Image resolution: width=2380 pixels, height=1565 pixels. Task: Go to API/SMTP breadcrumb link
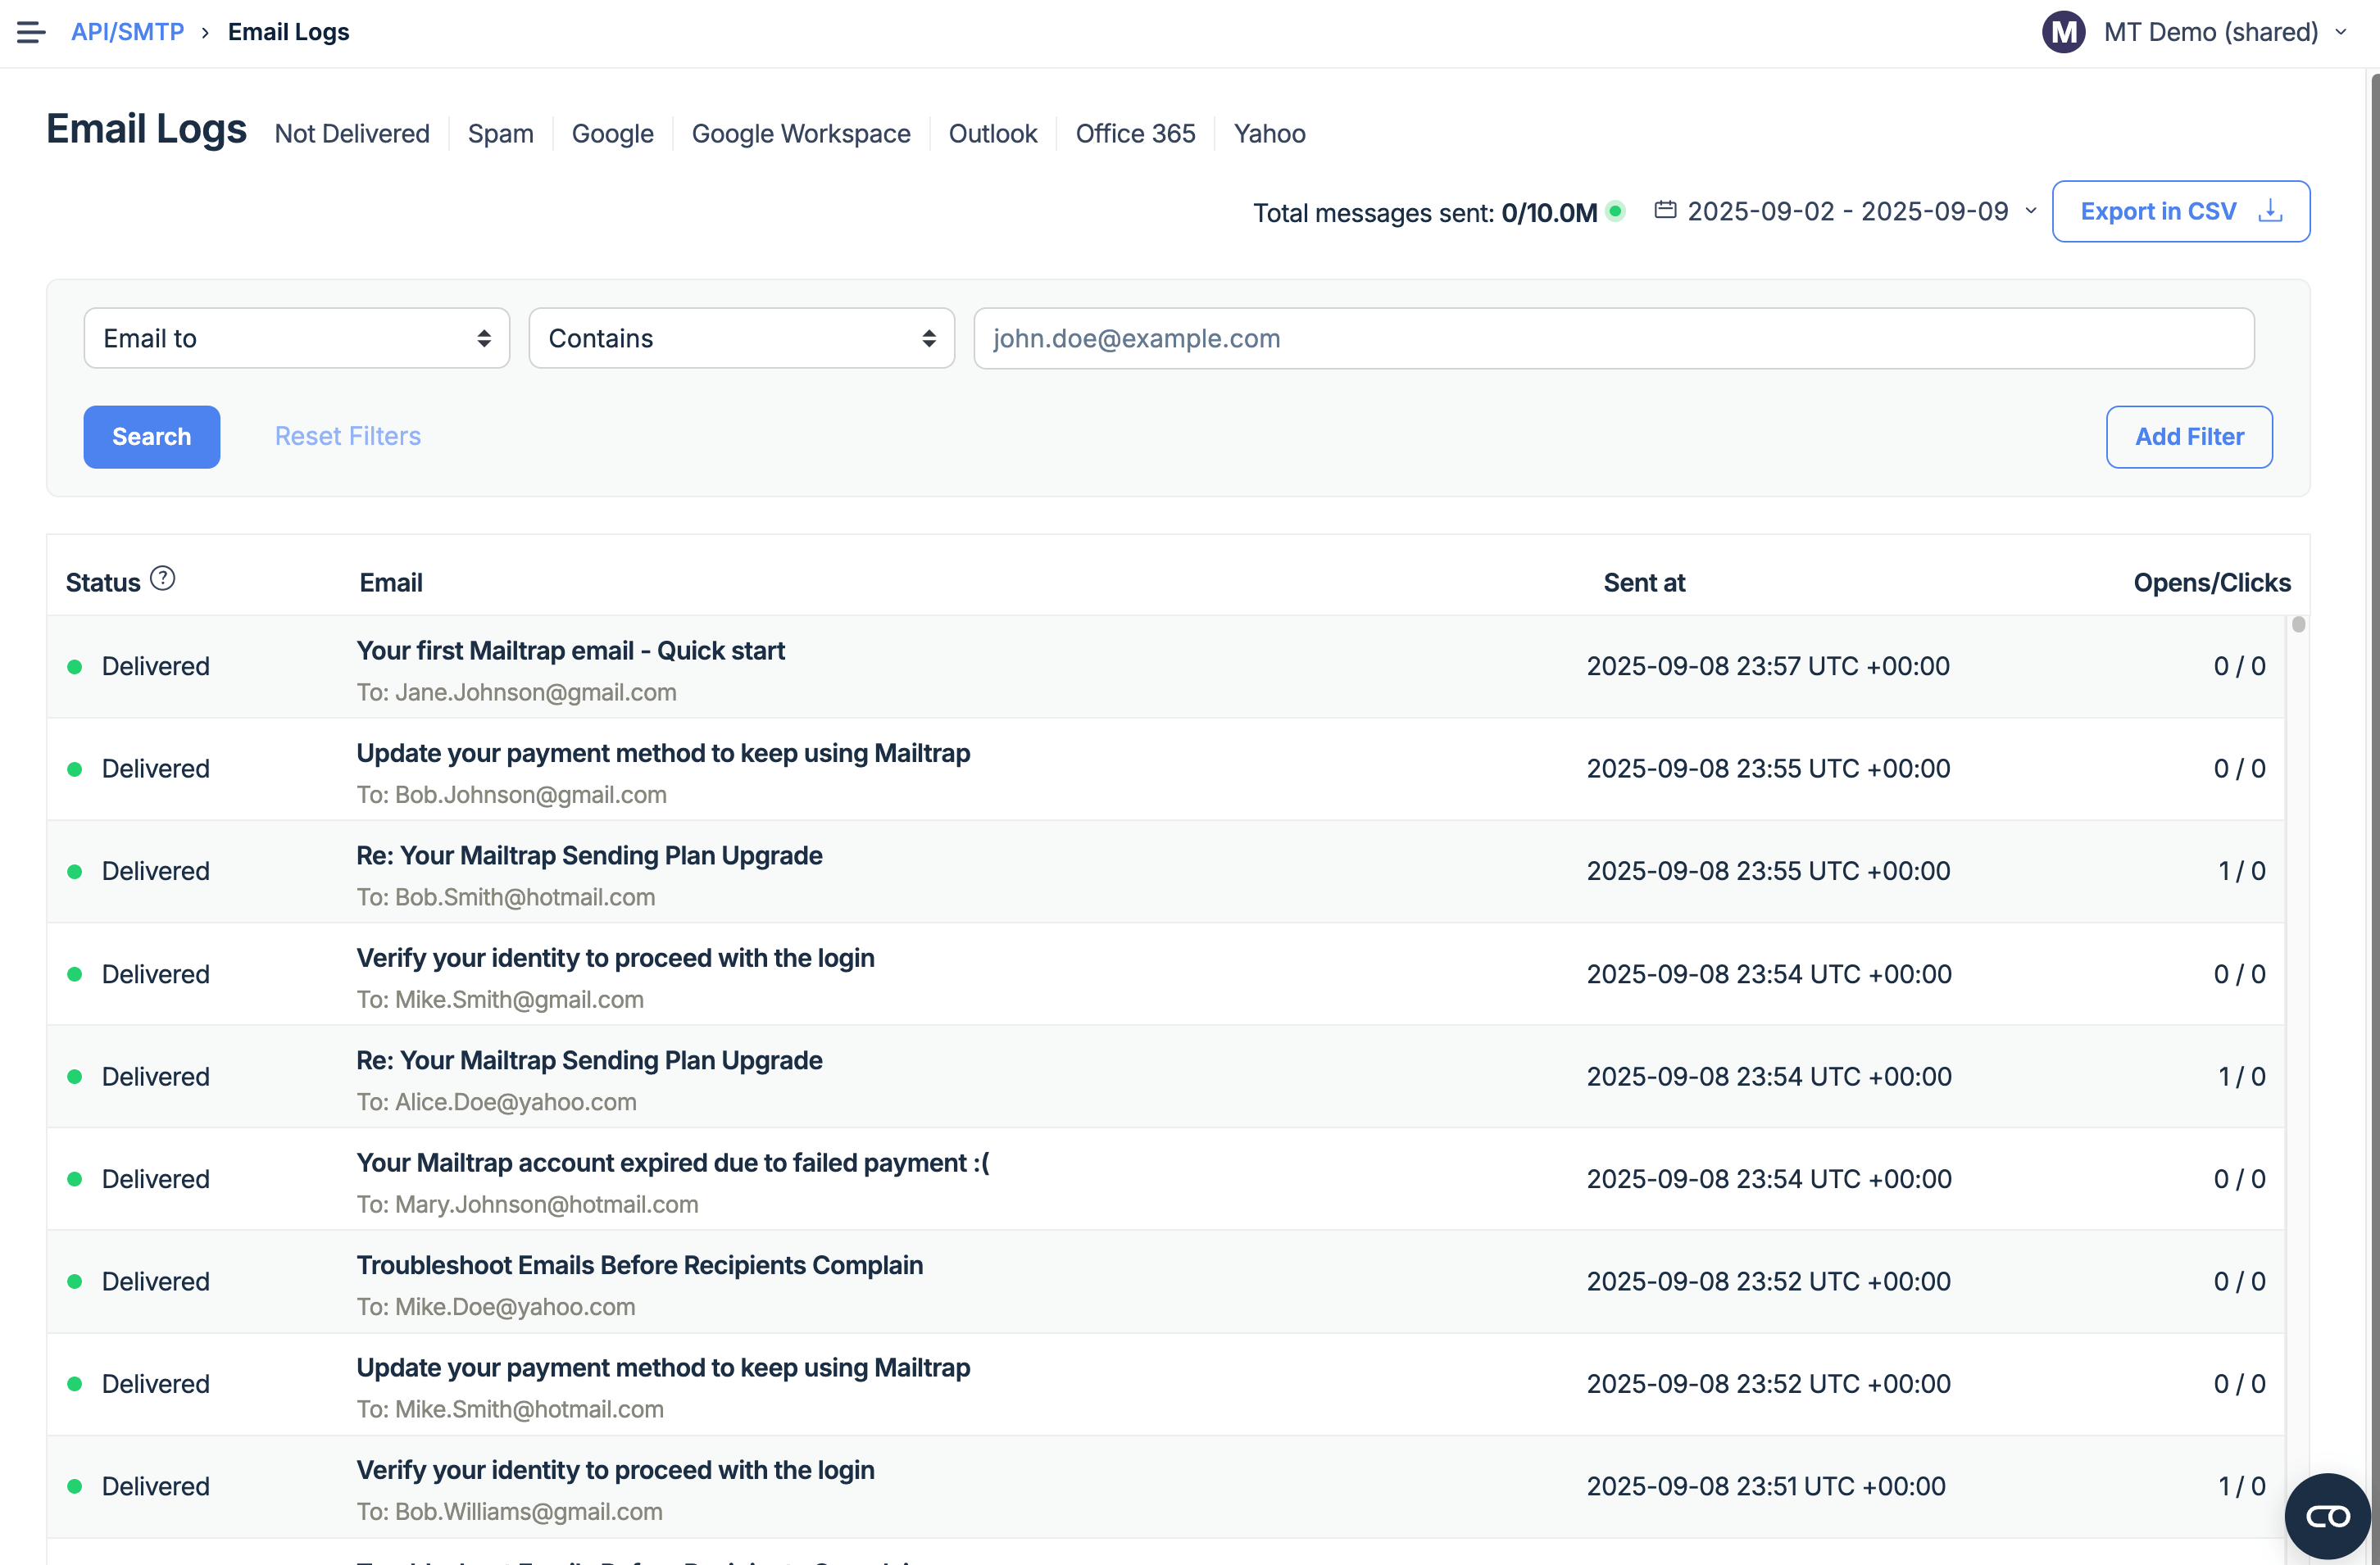pos(128,32)
